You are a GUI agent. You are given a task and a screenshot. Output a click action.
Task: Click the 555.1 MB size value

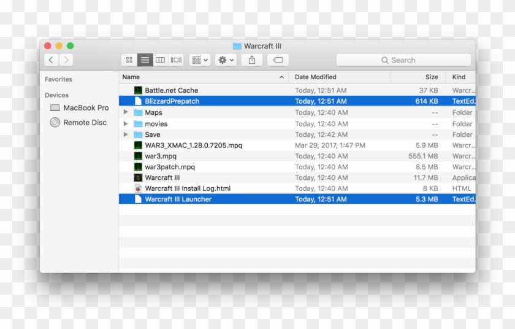tap(423, 156)
